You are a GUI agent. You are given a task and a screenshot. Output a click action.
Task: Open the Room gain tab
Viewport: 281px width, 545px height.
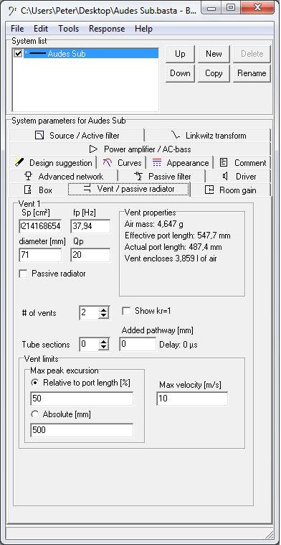click(x=231, y=190)
